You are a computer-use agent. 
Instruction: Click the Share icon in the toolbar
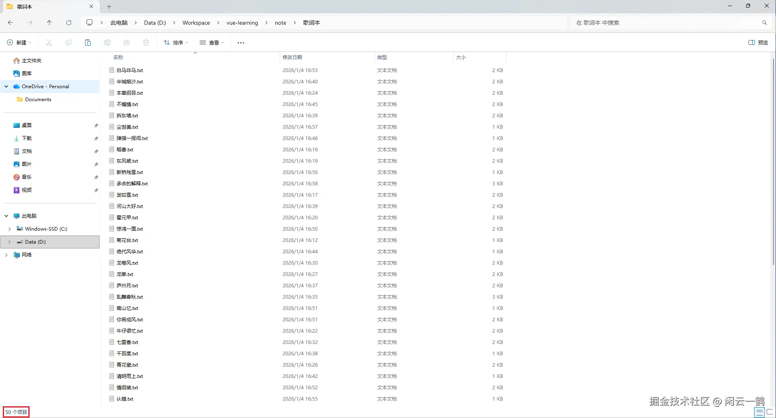click(127, 42)
